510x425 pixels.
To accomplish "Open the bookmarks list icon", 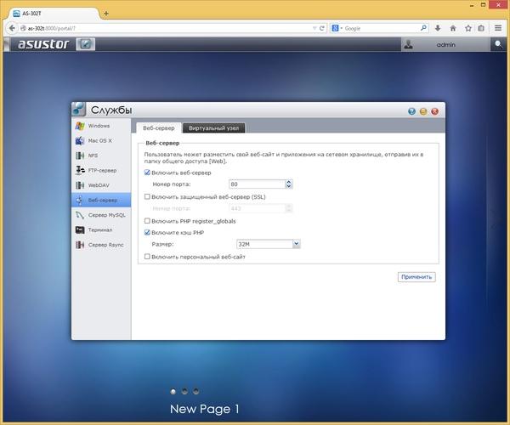I will pyautogui.click(x=481, y=28).
